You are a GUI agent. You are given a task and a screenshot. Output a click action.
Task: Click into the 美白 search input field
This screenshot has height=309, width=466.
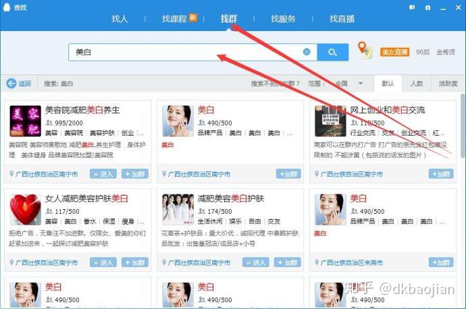(x=182, y=52)
